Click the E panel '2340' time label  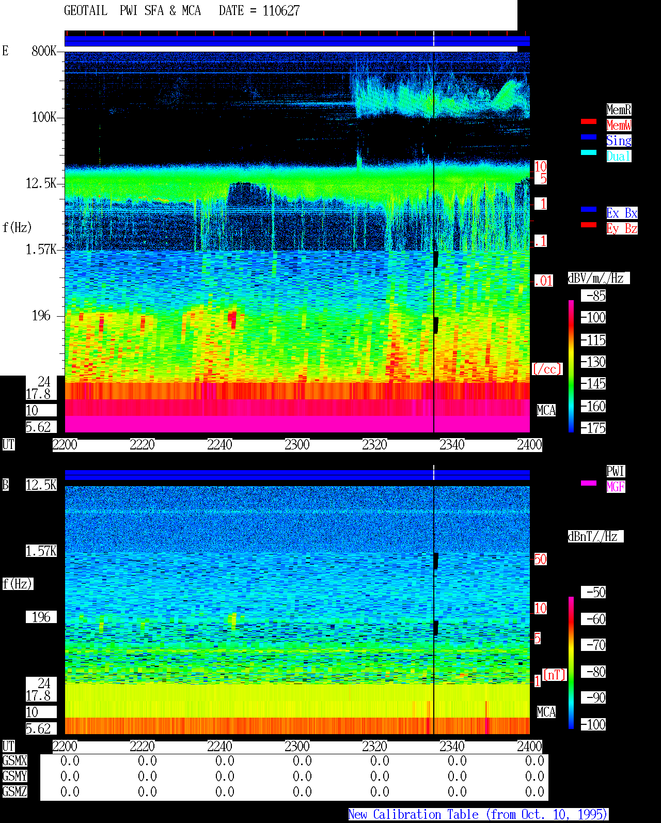pos(452,444)
